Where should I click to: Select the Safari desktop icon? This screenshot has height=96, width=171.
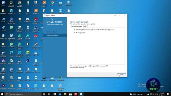coord(11,70)
